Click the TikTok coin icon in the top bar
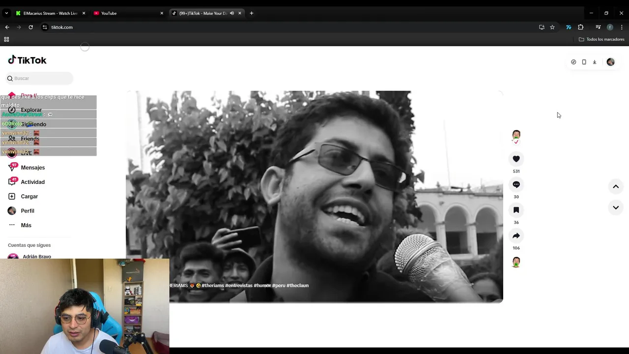Viewport: 629px width, 354px height. [x=573, y=62]
